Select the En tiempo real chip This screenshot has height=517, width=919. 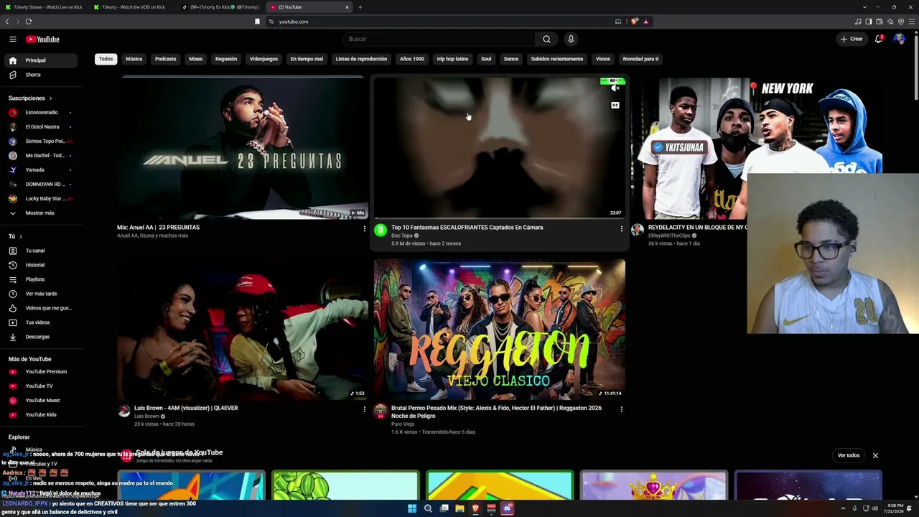click(307, 59)
